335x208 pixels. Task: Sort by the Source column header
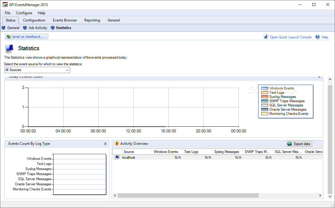coord(136,152)
